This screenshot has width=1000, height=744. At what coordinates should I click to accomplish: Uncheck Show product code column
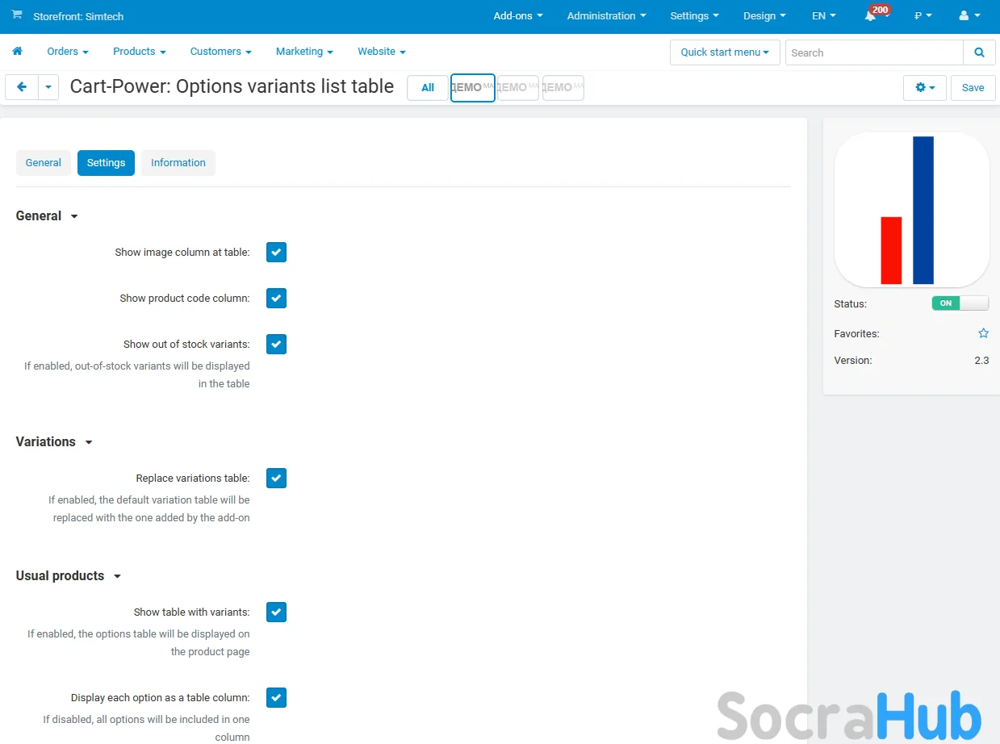click(x=276, y=299)
